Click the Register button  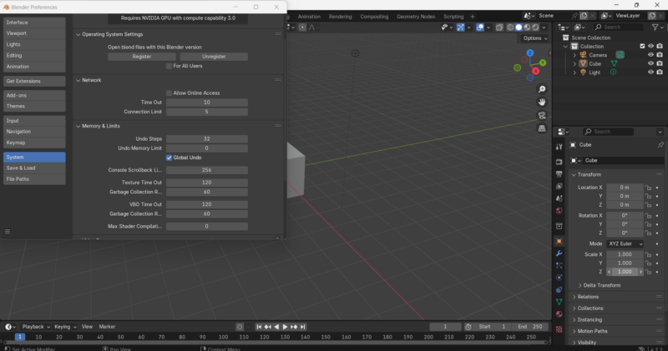(142, 57)
